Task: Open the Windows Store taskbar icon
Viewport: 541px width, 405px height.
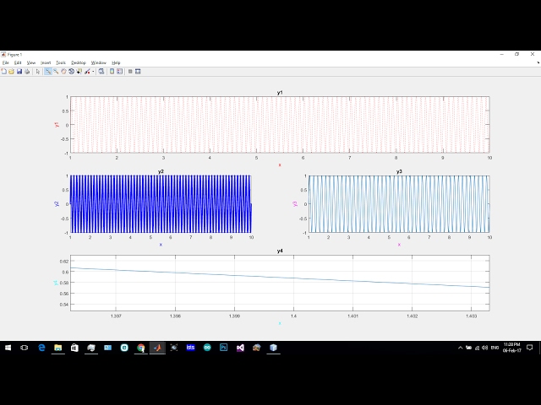Action: click(x=74, y=348)
